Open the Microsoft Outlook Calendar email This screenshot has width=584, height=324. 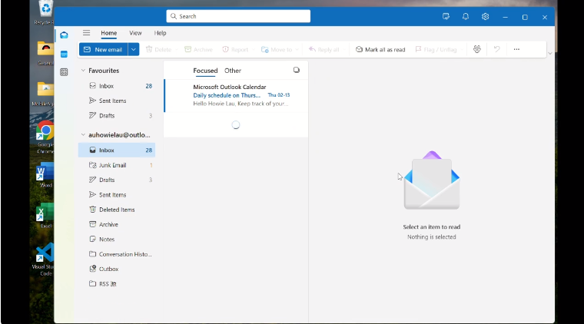(236, 96)
